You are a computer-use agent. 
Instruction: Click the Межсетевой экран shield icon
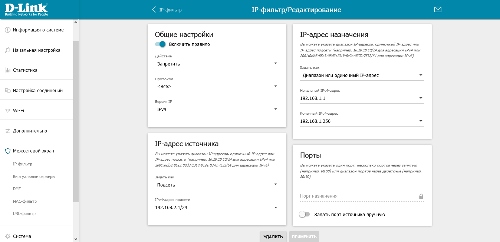pyautogui.click(x=7, y=151)
